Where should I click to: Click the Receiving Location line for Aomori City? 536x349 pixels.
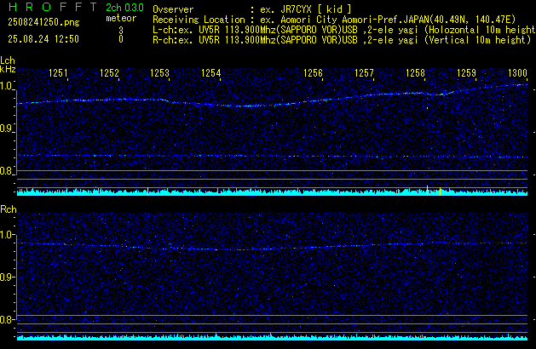click(334, 20)
